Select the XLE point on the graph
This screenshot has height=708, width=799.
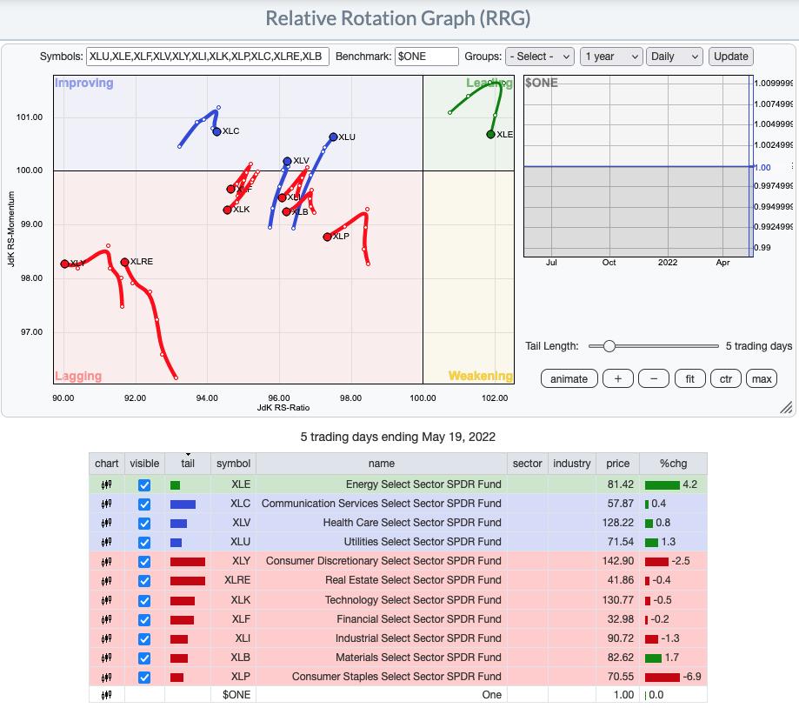[490, 135]
